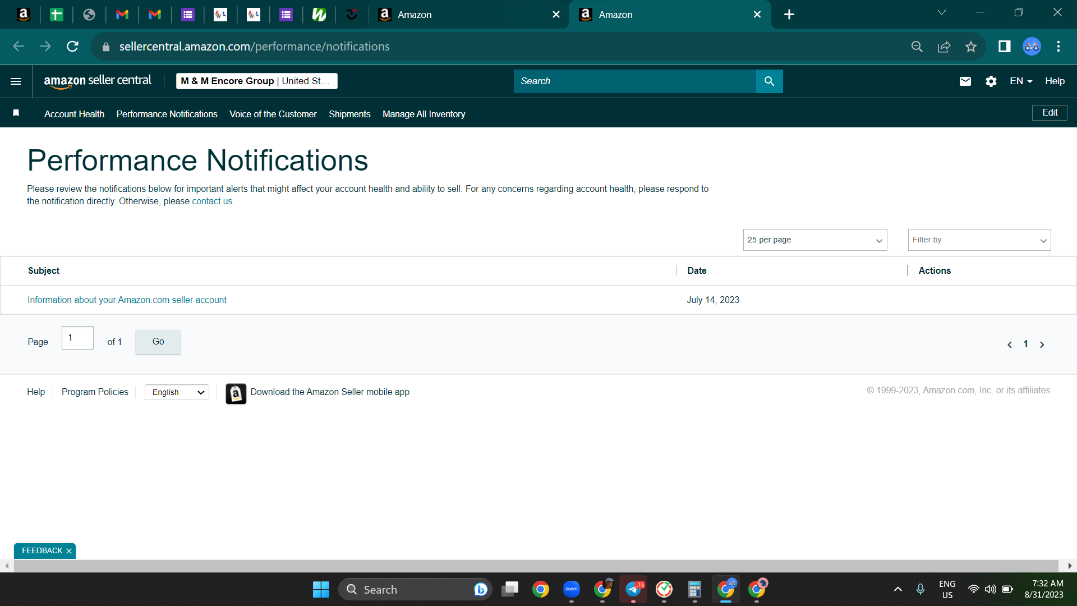This screenshot has height=606, width=1077.
Task: Open Shipments menu item
Action: tap(349, 114)
